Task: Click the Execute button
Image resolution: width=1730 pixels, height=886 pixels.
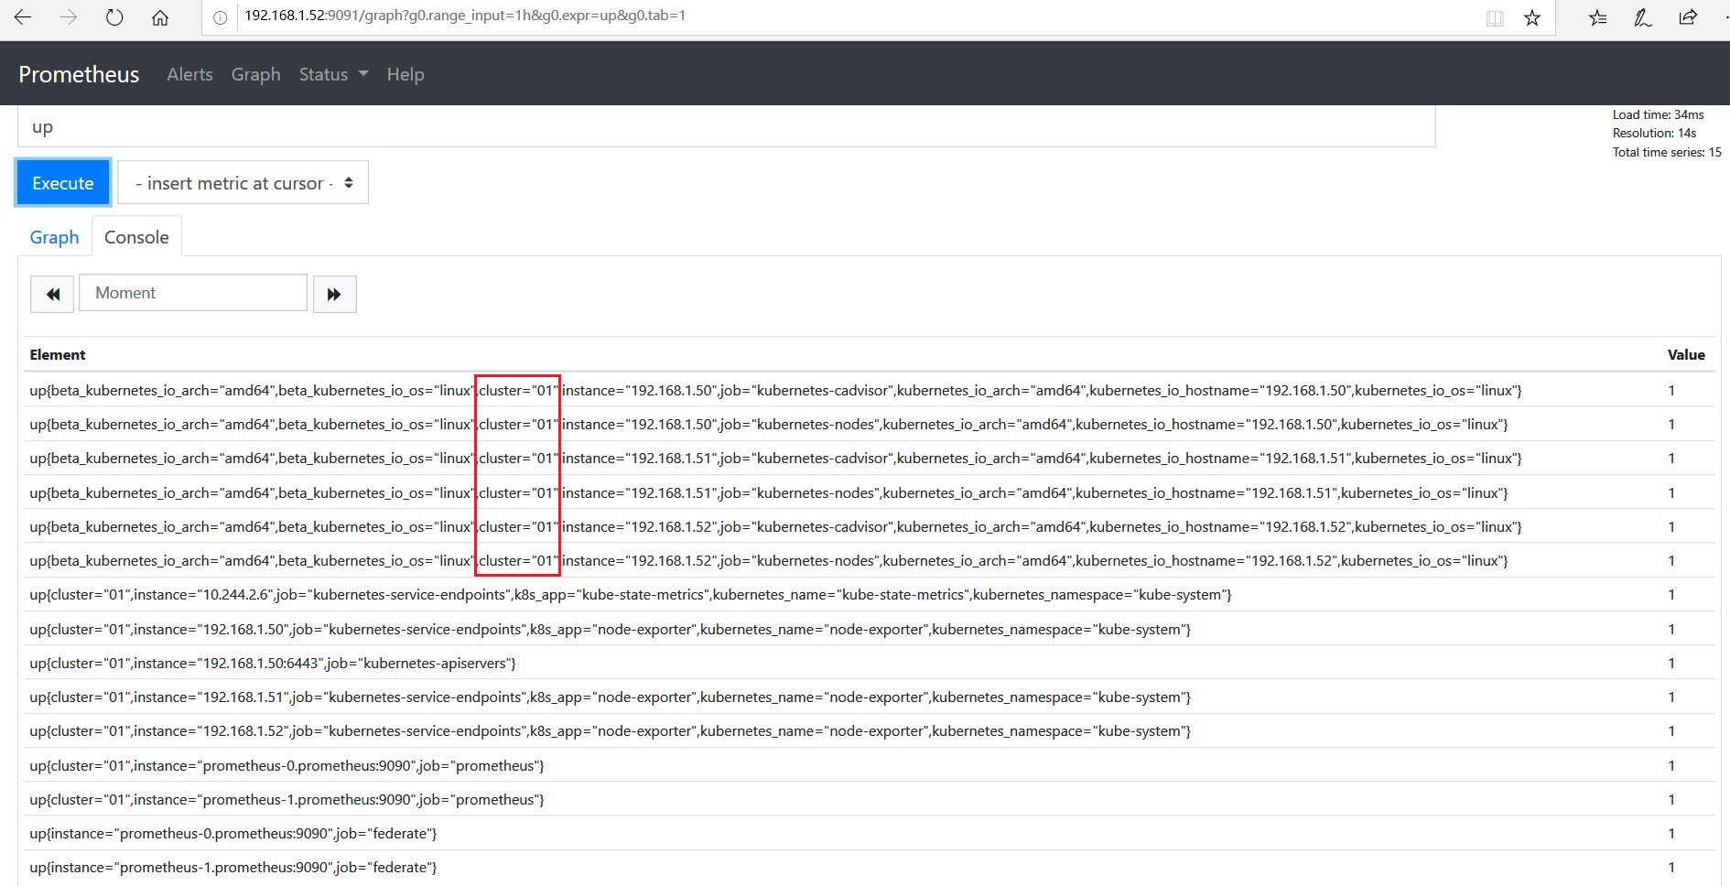Action: pyautogui.click(x=63, y=183)
